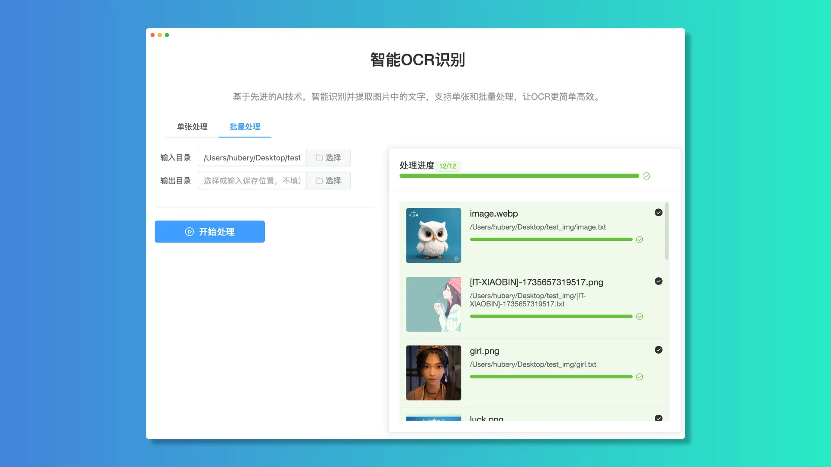Click the 输出目录 label
The image size is (831, 467).
[175, 180]
